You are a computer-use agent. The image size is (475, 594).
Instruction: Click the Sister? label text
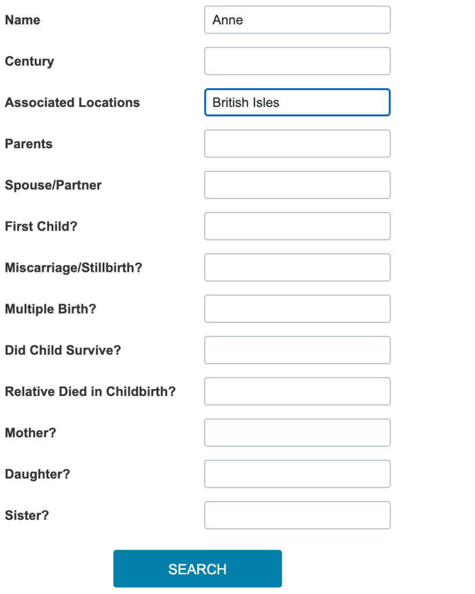click(x=27, y=515)
